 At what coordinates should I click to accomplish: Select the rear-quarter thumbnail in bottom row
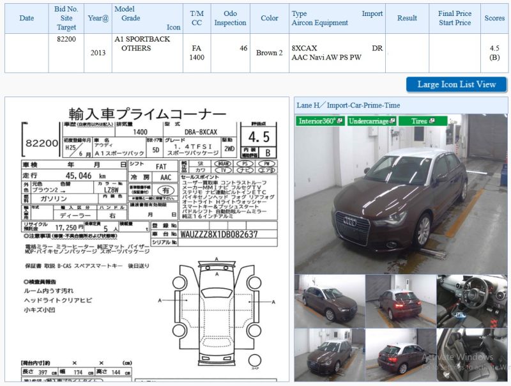click(x=400, y=355)
